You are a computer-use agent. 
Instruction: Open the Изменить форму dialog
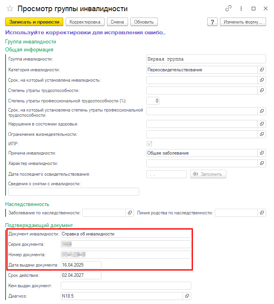pos(243,22)
